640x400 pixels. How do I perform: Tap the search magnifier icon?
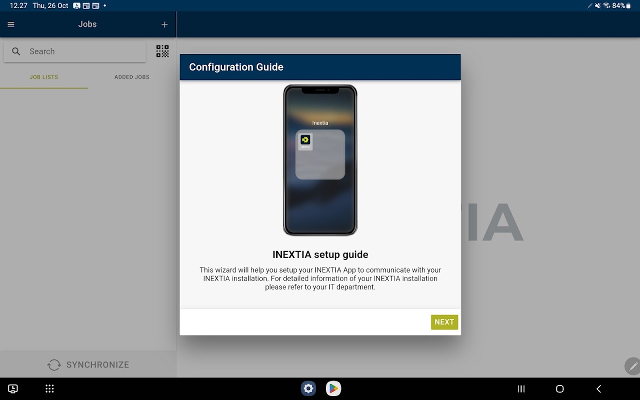[x=16, y=51]
